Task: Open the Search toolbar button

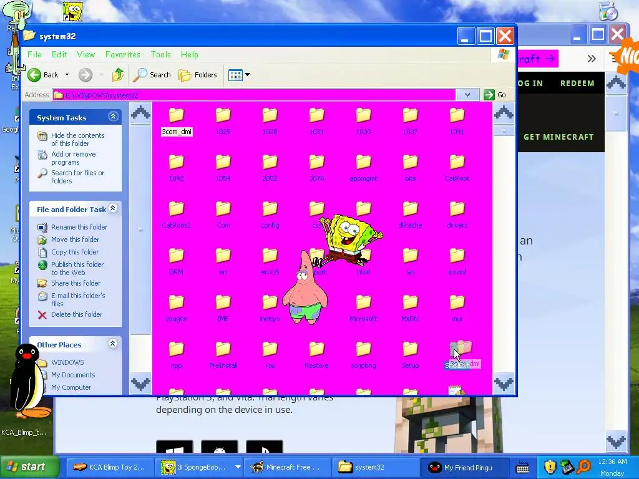Action: [154, 75]
